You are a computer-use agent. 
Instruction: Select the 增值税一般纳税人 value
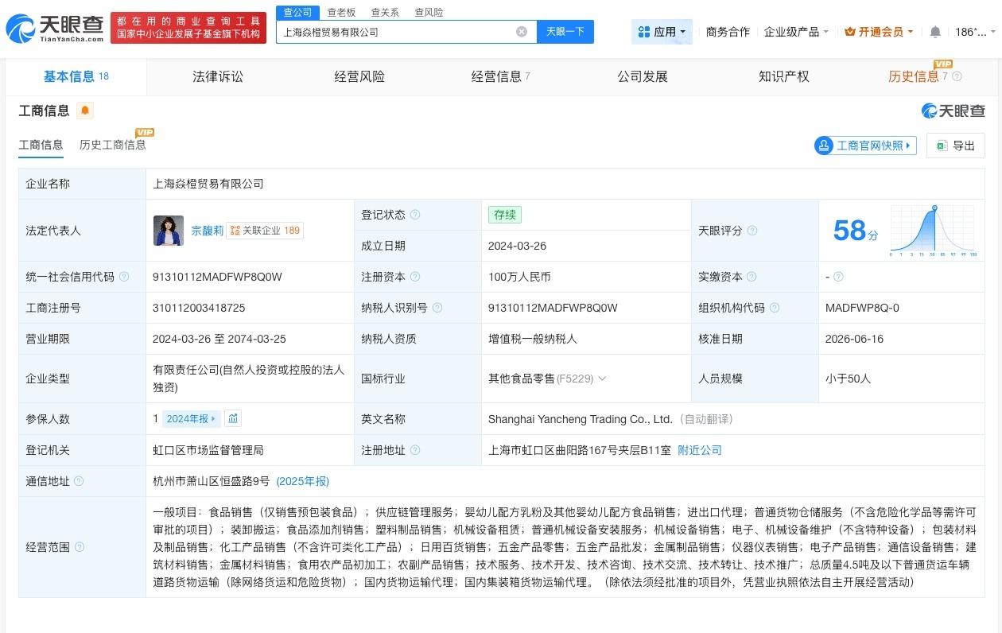pyautogui.click(x=533, y=339)
